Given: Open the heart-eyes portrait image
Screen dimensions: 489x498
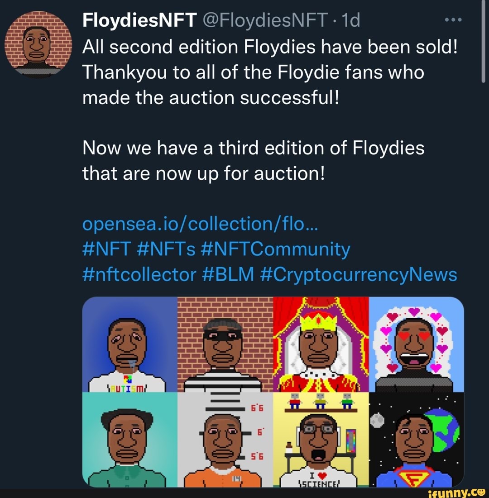Looking at the screenshot, I should tap(416, 345).
